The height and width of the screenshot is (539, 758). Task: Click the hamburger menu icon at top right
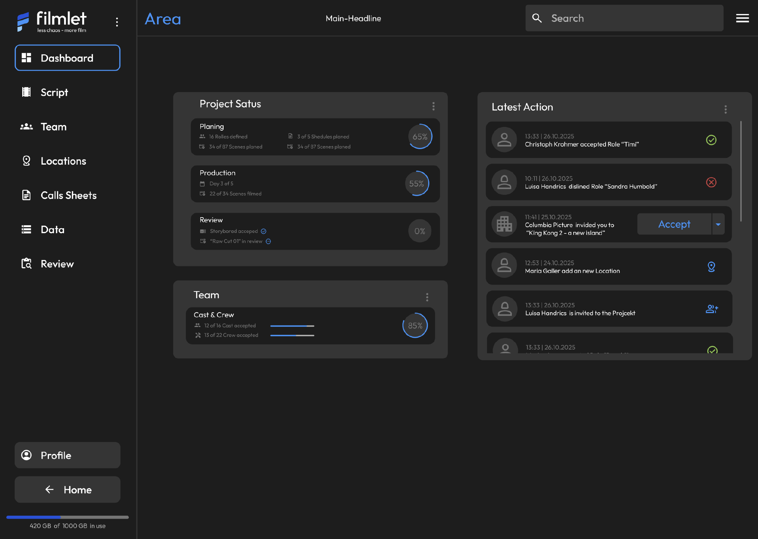pos(742,18)
